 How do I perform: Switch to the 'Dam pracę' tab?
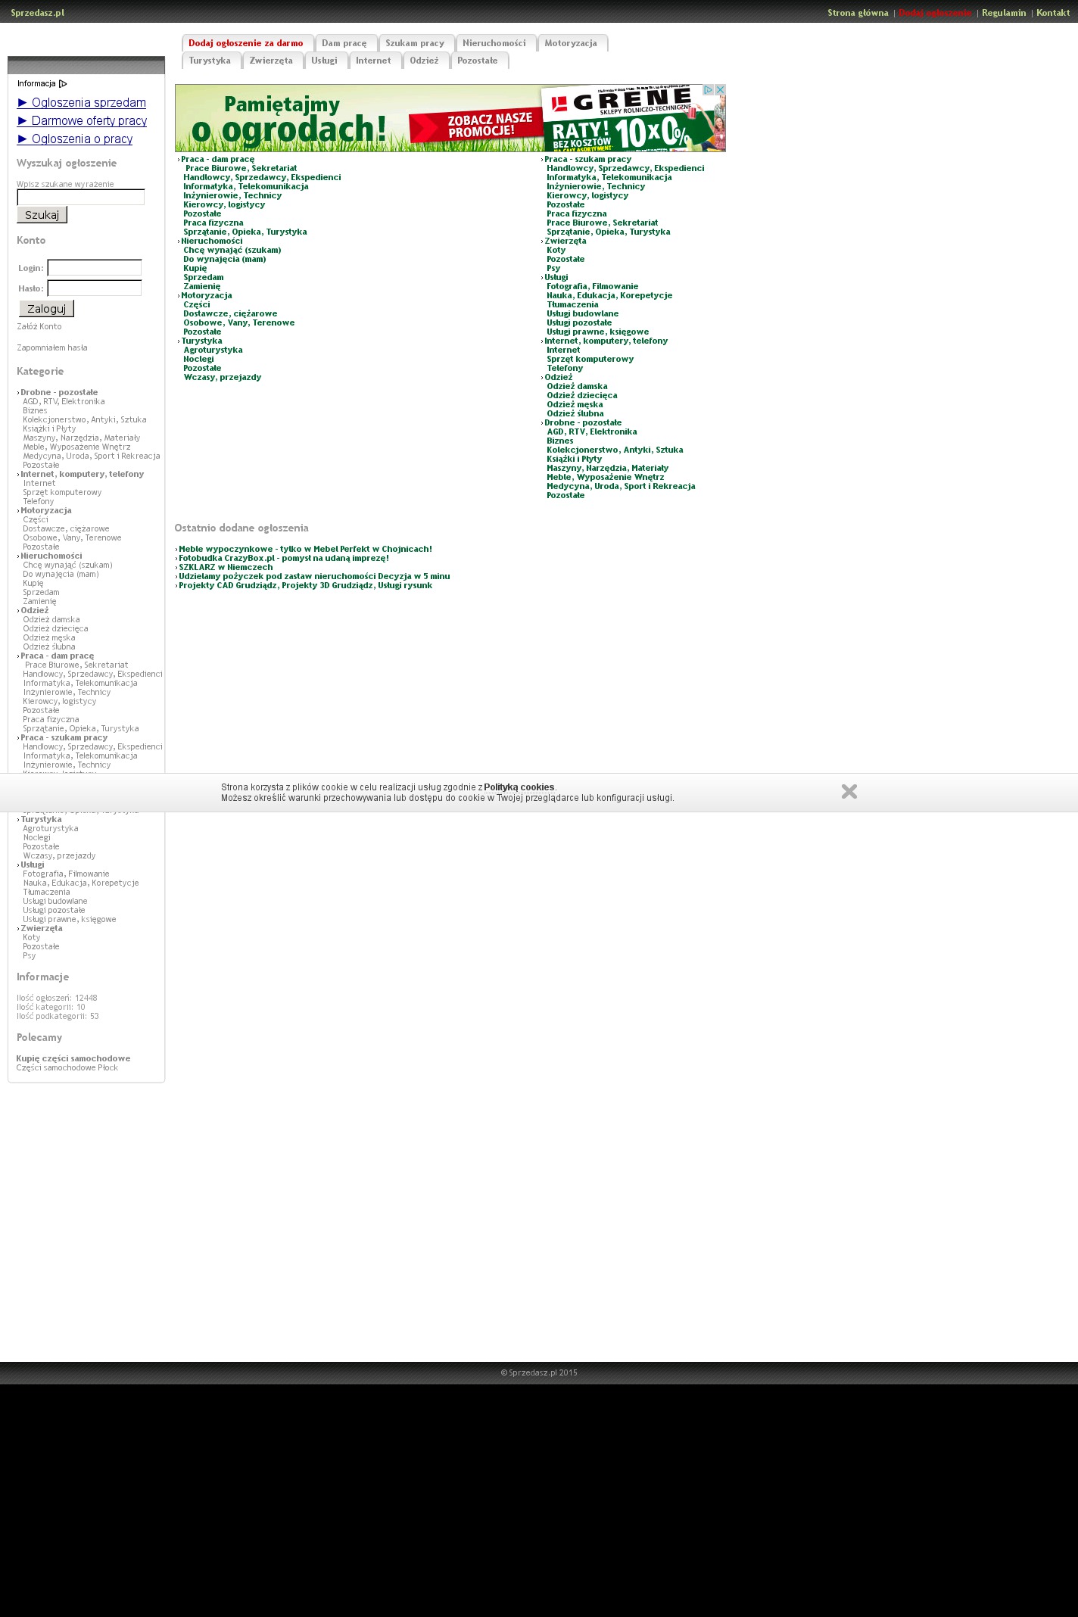click(x=344, y=43)
